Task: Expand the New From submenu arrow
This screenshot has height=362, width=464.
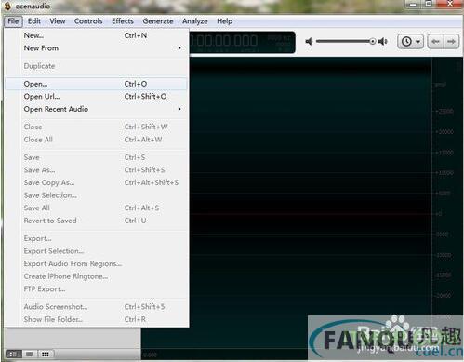Action: click(179, 48)
